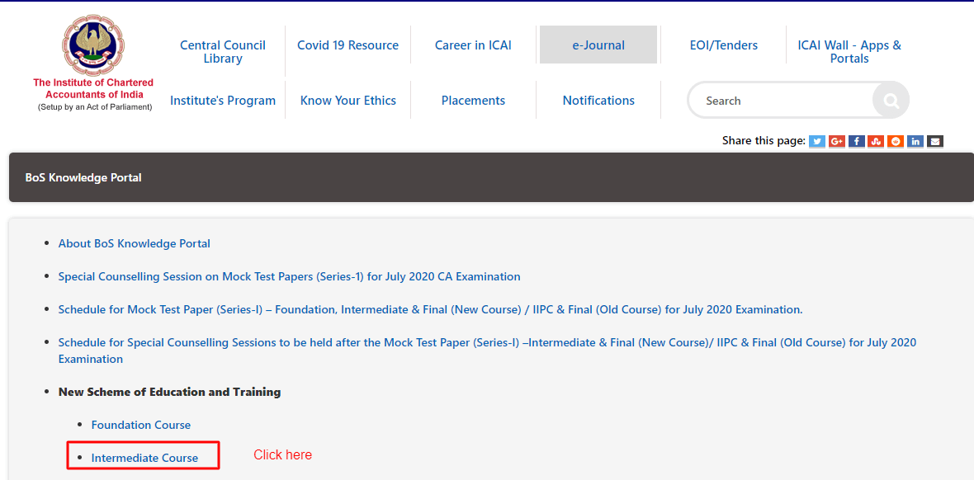This screenshot has width=974, height=480.
Task: Click the Facebook share icon
Action: 856,141
